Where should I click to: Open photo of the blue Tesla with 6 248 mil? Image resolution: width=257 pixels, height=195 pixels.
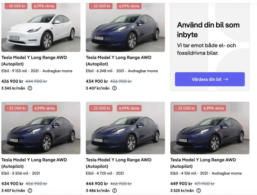[x=125, y=29]
